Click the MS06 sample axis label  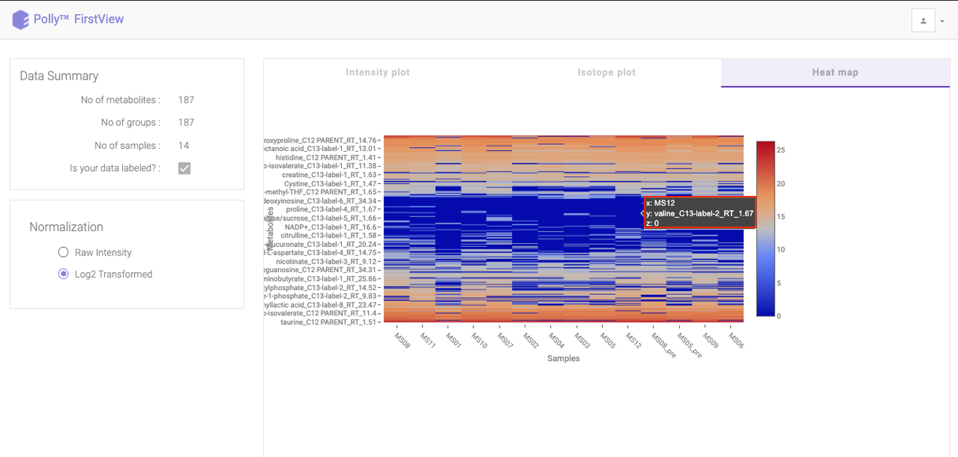pyautogui.click(x=736, y=339)
